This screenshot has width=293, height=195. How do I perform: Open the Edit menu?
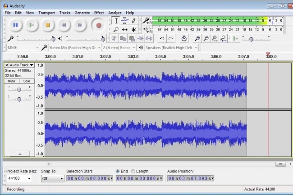(18, 13)
